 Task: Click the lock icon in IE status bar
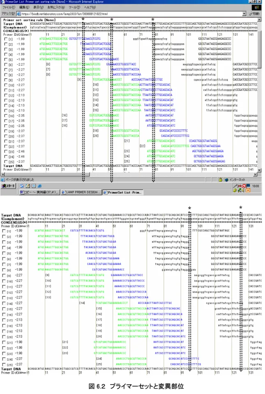(x=220, y=180)
